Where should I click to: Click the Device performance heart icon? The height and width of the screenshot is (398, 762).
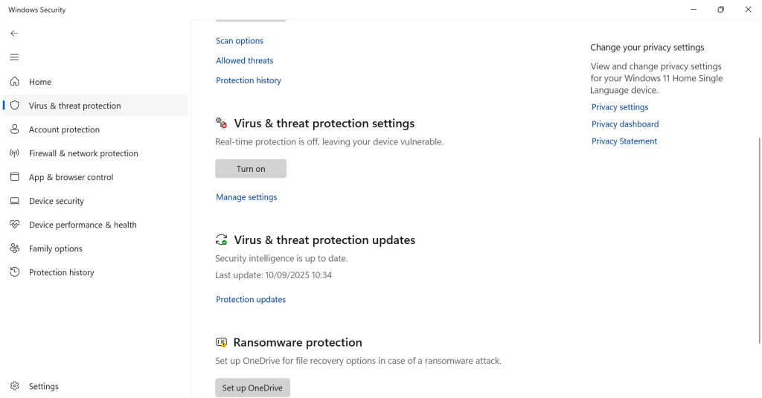[x=14, y=225]
